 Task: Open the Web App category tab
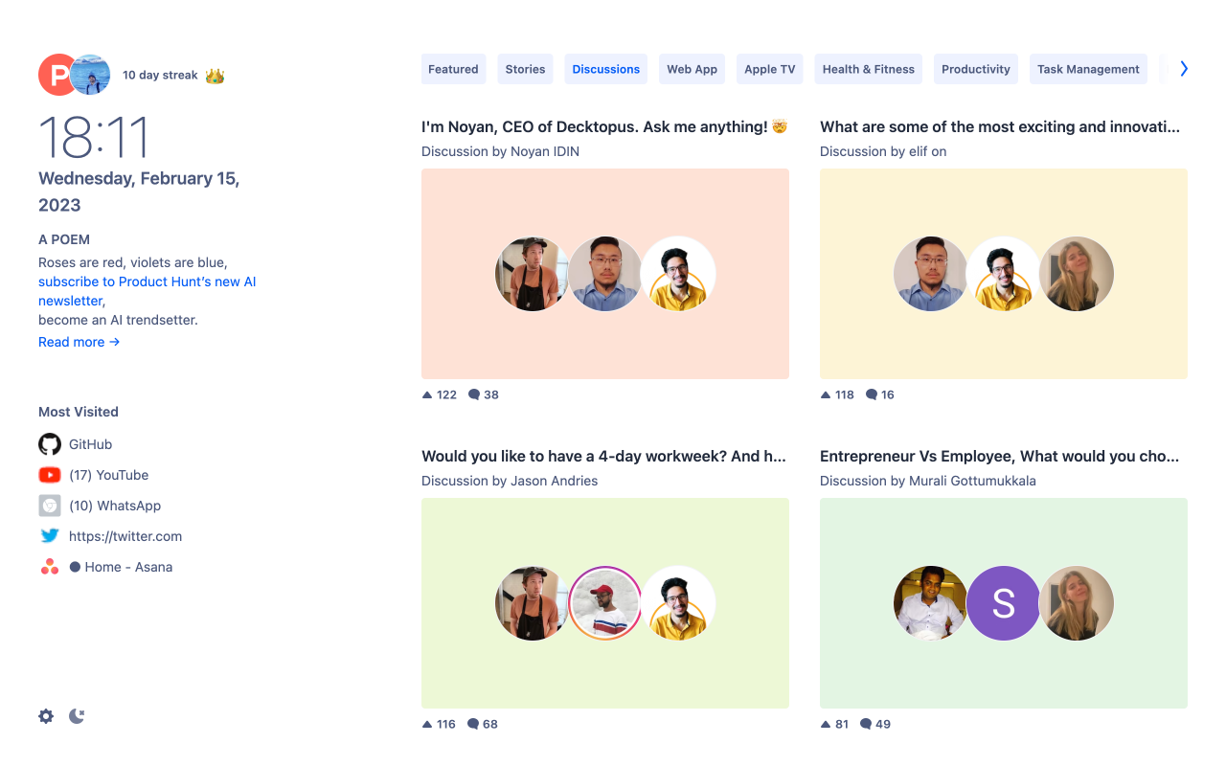[x=692, y=69]
